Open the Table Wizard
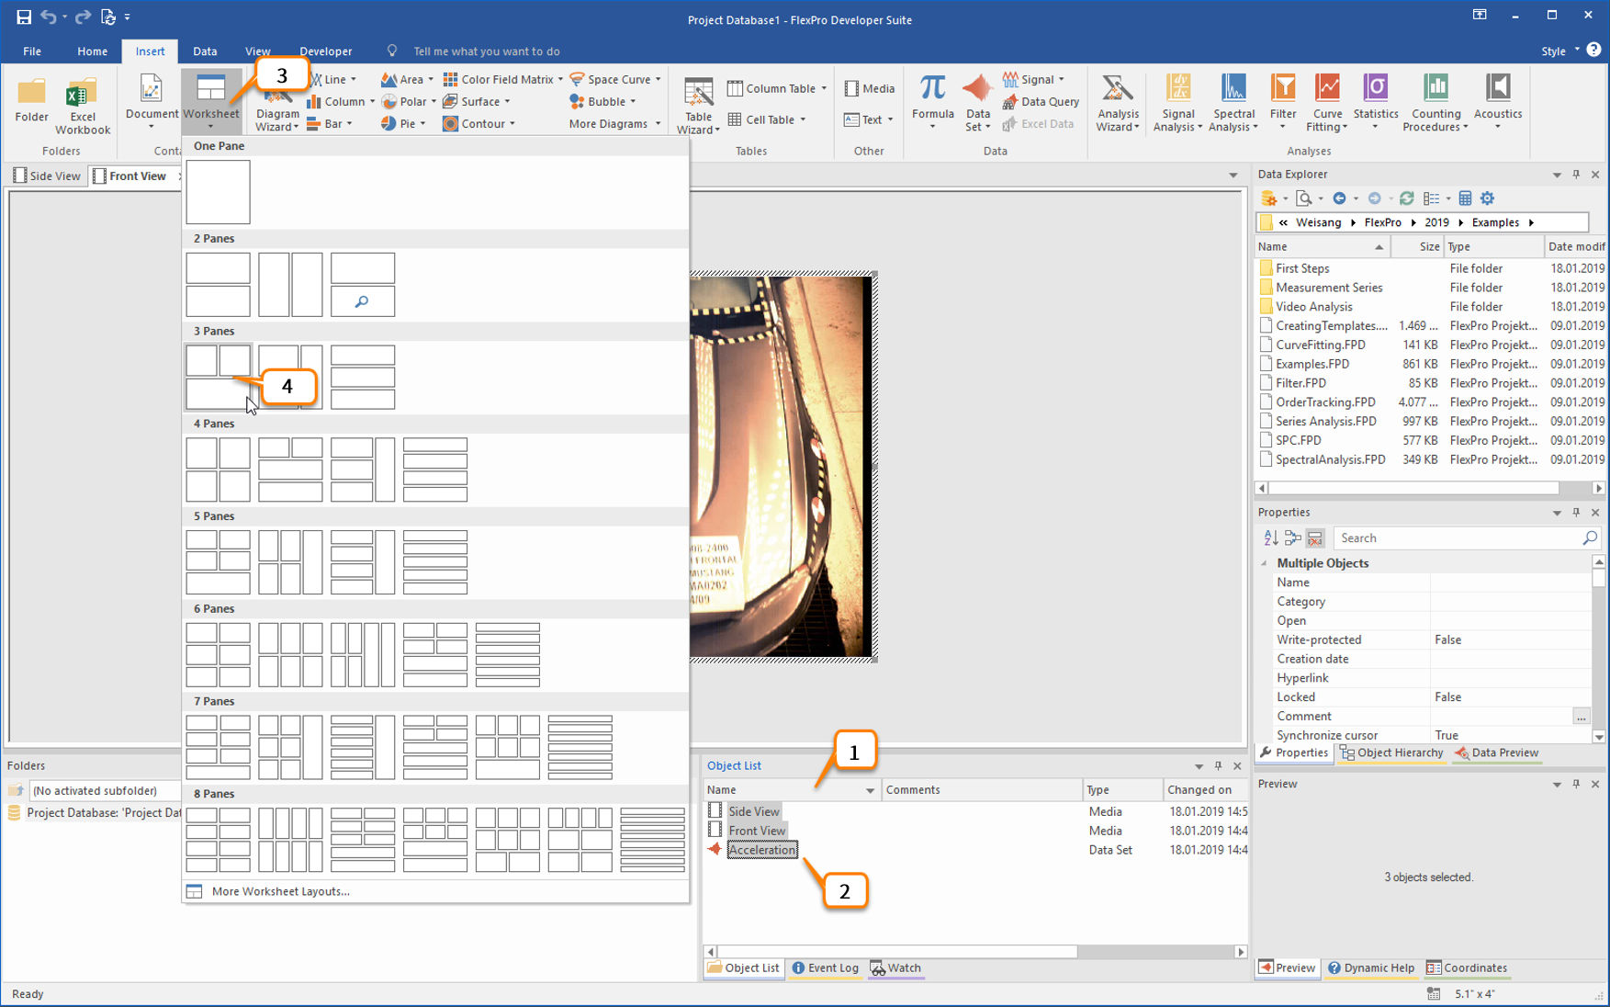Viewport: 1610px width, 1007px height. [x=698, y=105]
